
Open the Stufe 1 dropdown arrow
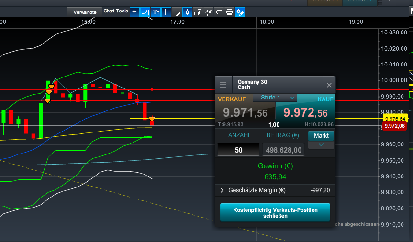(x=292, y=98)
